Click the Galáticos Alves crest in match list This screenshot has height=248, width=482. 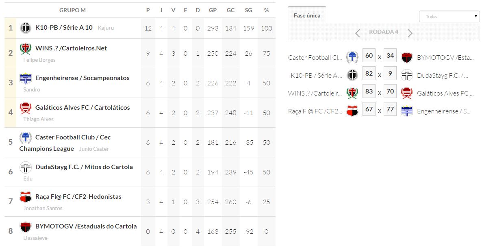tap(407, 93)
